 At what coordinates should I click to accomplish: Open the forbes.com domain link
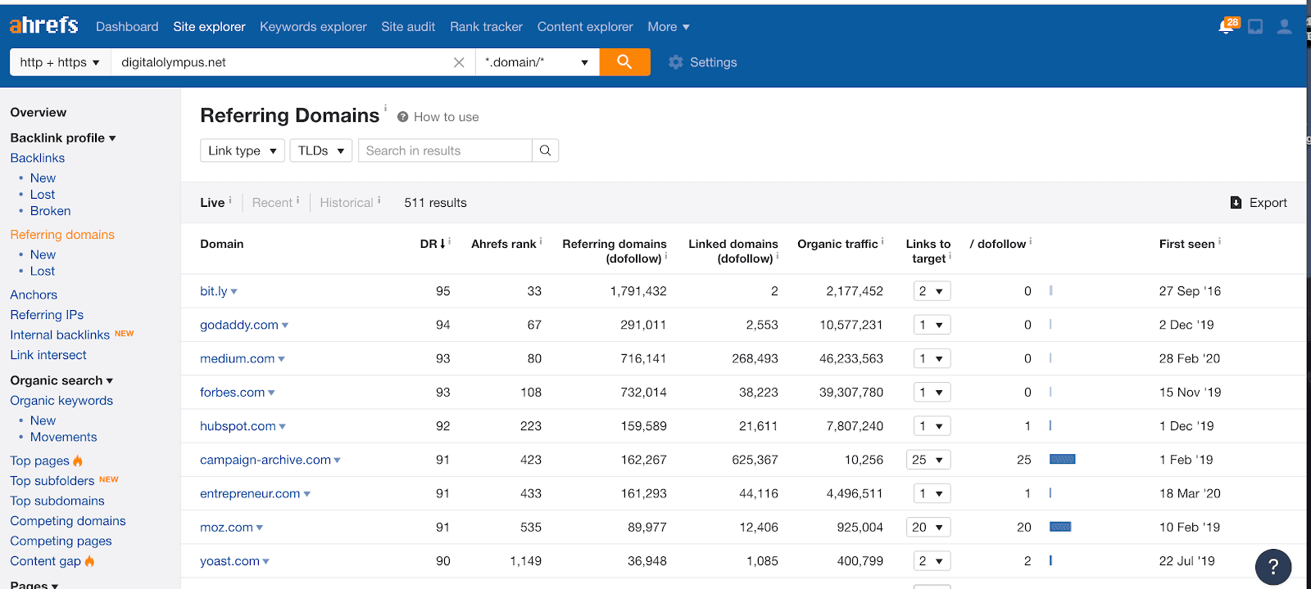click(x=232, y=393)
